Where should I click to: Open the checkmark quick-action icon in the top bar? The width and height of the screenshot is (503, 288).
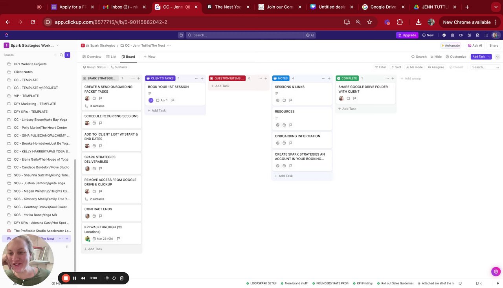tap(444, 35)
